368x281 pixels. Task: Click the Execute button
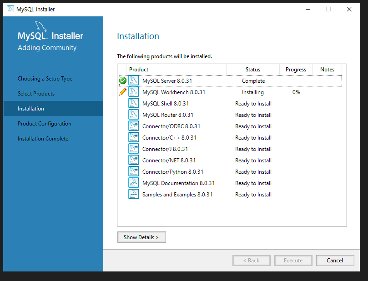293,261
